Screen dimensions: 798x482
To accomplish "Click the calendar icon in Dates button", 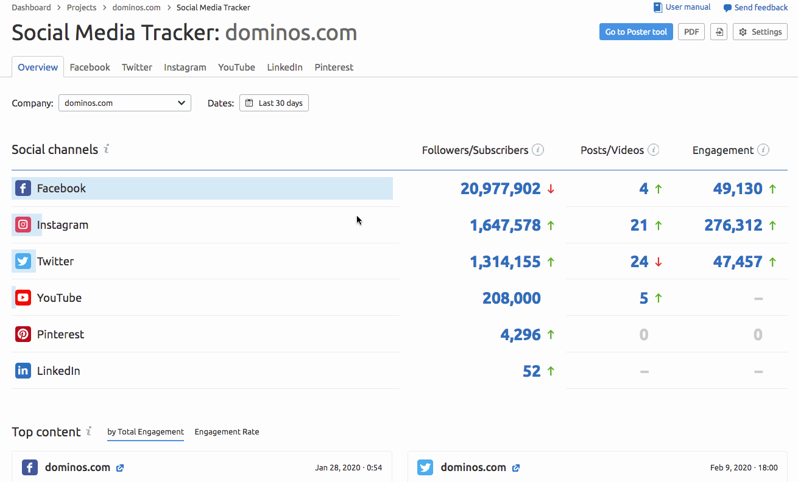I will click(x=249, y=103).
